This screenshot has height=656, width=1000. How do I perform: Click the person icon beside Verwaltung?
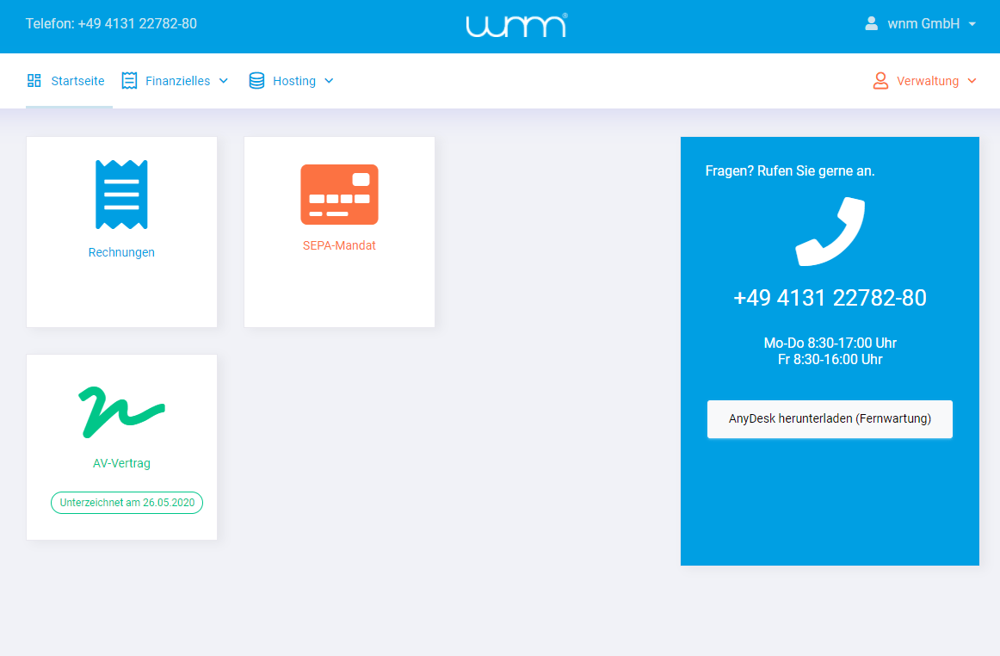click(880, 80)
